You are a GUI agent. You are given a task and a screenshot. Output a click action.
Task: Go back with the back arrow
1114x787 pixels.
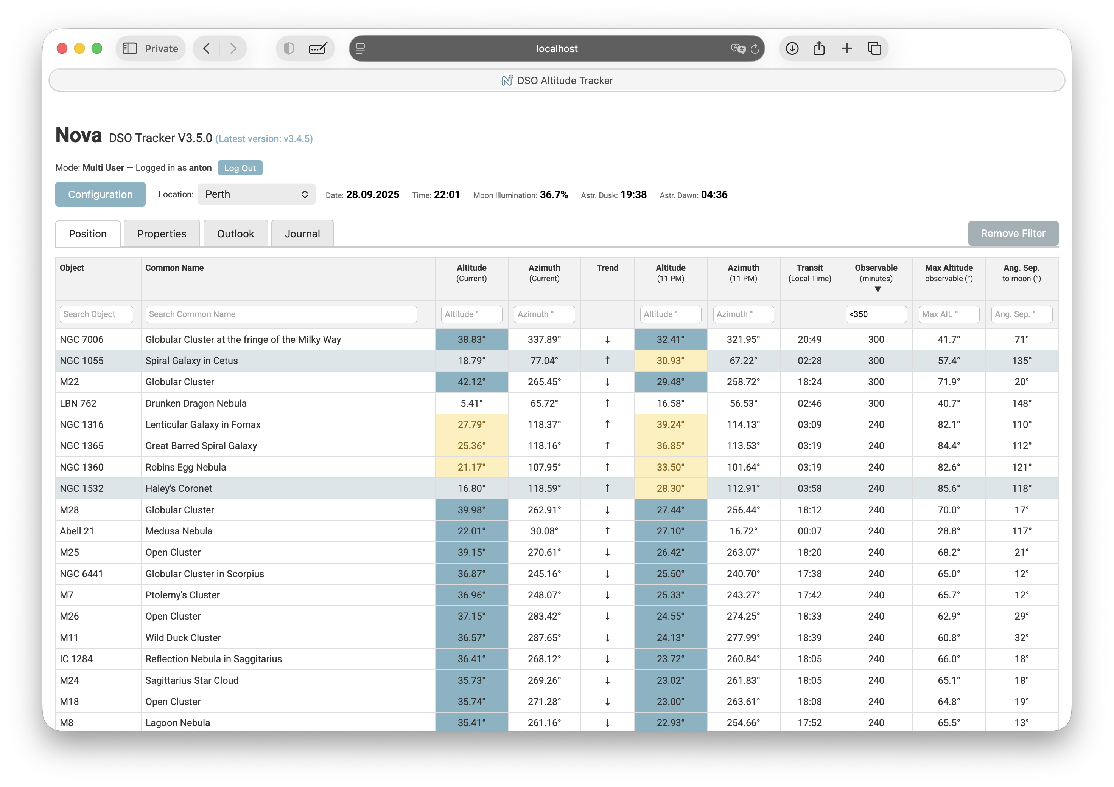click(207, 48)
